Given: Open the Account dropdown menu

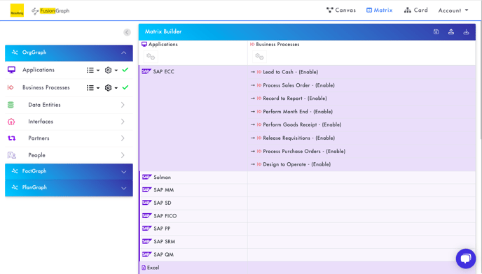Looking at the screenshot, I should pos(453,10).
